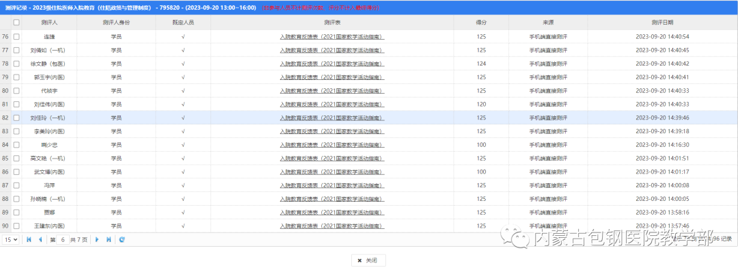Open the feedback form link in row 88

tap(332, 200)
